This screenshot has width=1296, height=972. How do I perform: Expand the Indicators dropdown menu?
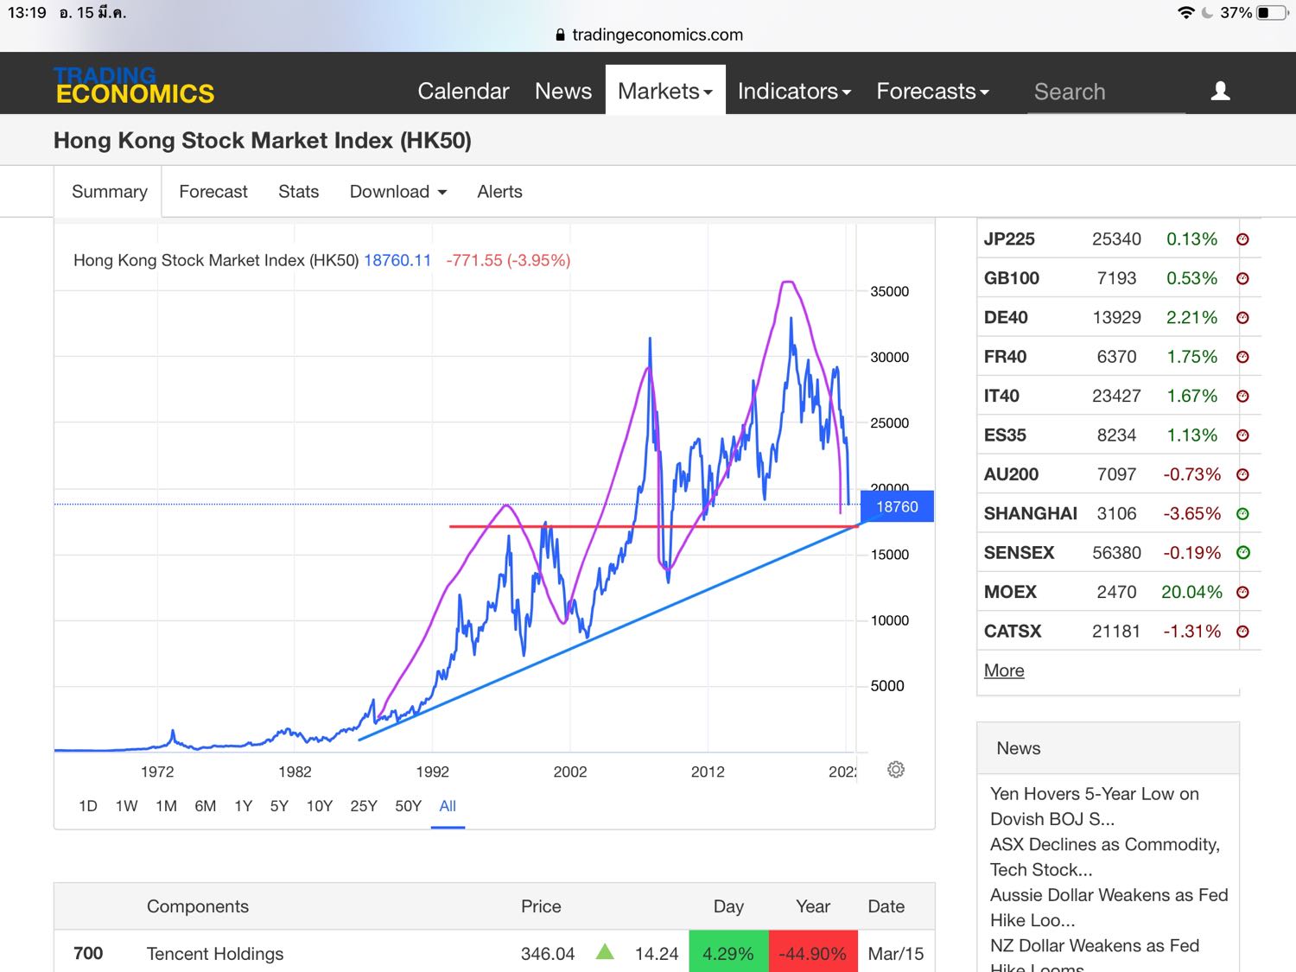[x=794, y=91]
